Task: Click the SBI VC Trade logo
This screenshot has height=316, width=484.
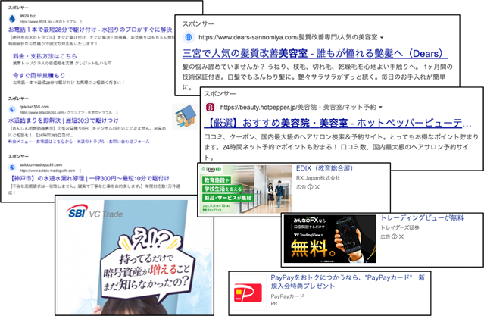Action: pos(94,212)
